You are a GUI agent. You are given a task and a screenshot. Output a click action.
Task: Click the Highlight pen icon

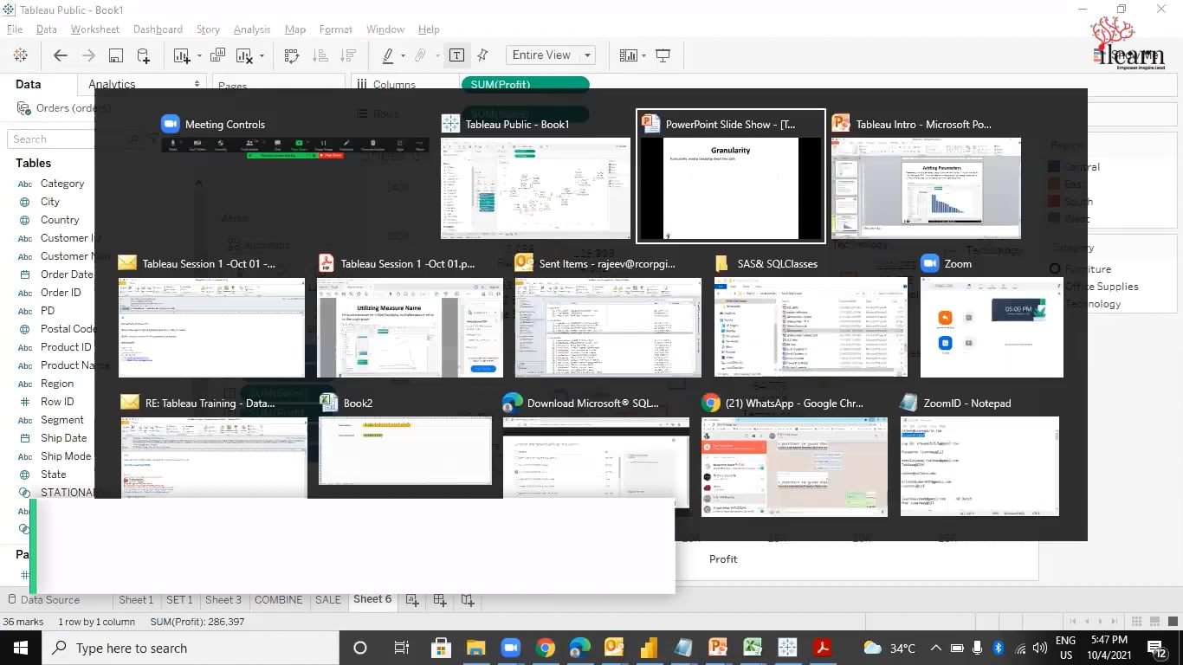(388, 55)
